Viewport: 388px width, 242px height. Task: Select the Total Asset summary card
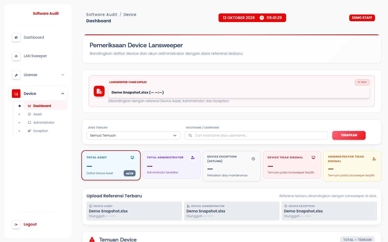click(x=111, y=165)
